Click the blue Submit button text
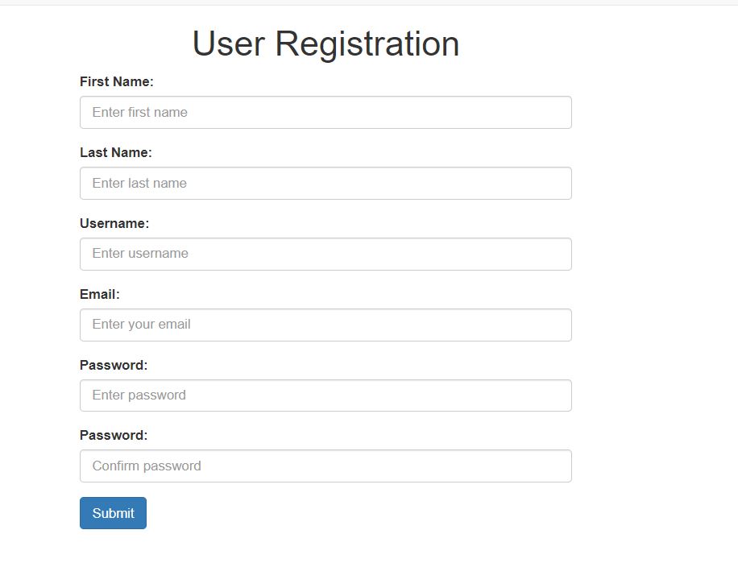Viewport: 738px width, 588px height. [113, 513]
